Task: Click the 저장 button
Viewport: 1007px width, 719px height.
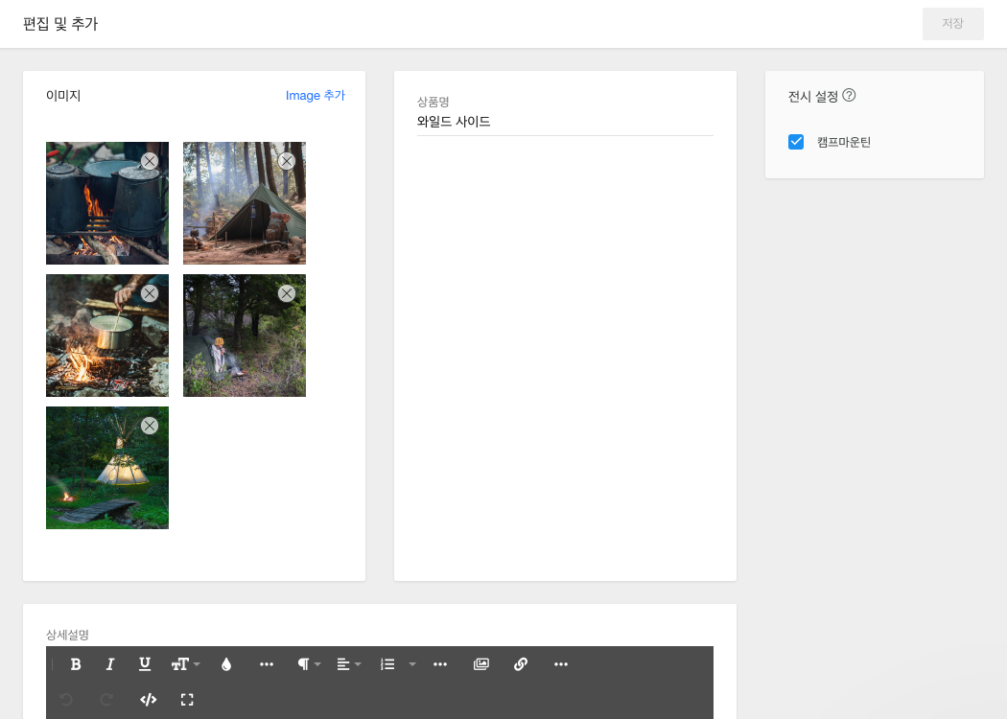Action: (x=952, y=24)
